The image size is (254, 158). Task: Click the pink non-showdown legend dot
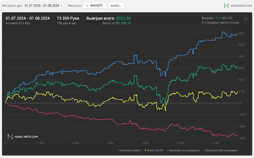(205, 150)
